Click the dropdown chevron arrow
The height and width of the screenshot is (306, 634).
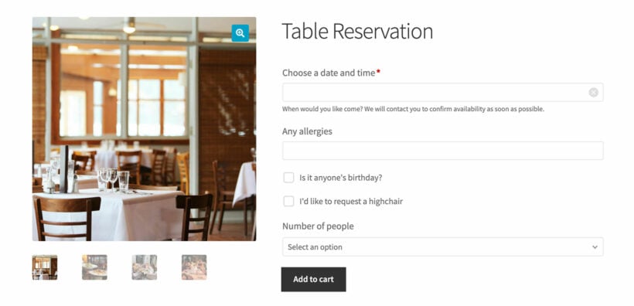pyautogui.click(x=595, y=247)
